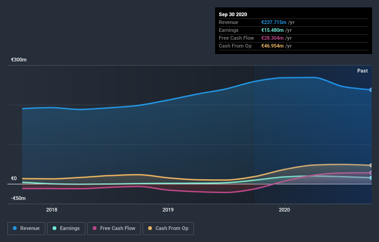Click the 'Earnings' label in tooltip
This screenshot has width=379, height=242.
[x=229, y=30]
